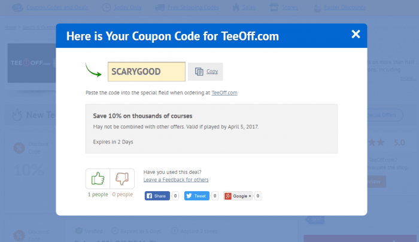Share the deal on Facebook
419x242 pixels.
point(157,196)
